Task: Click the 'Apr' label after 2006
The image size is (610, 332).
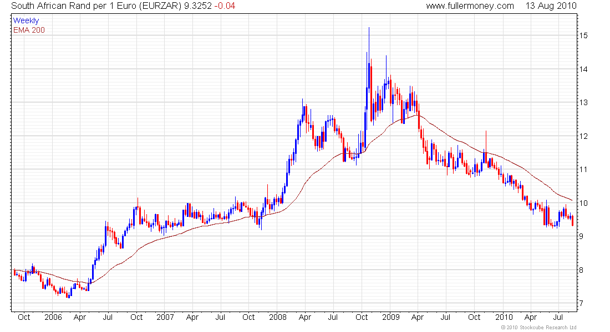Action: (x=80, y=317)
